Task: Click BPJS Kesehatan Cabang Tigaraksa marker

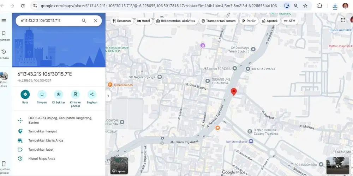Action: [x=250, y=131]
